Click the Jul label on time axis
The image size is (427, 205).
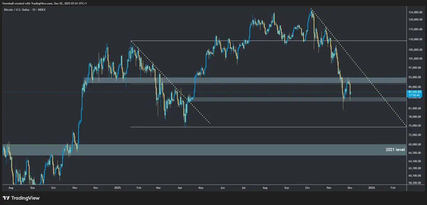tap(244, 187)
